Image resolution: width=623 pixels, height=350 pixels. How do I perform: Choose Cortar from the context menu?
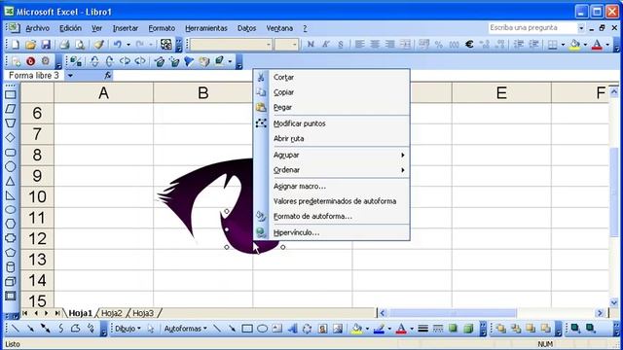tap(339, 77)
